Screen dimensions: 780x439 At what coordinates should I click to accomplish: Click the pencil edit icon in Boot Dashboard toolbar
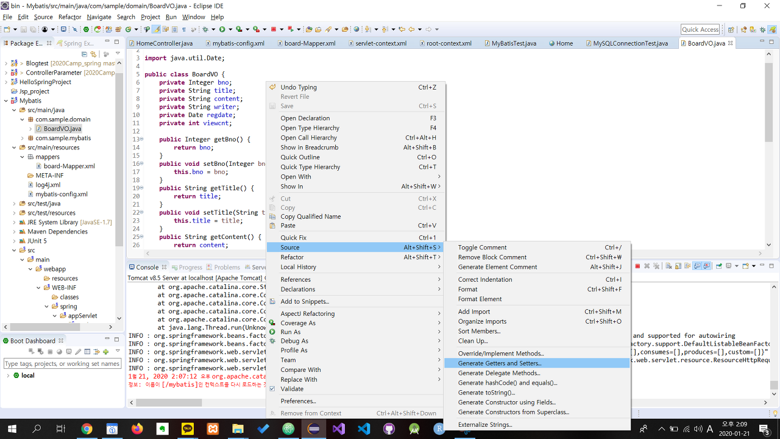coord(78,352)
